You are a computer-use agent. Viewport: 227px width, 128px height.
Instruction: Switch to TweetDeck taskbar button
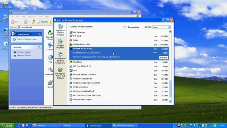(x=45, y=126)
